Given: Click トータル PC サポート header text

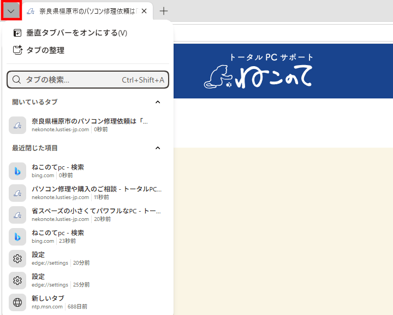Looking at the screenshot, I should point(271,57).
